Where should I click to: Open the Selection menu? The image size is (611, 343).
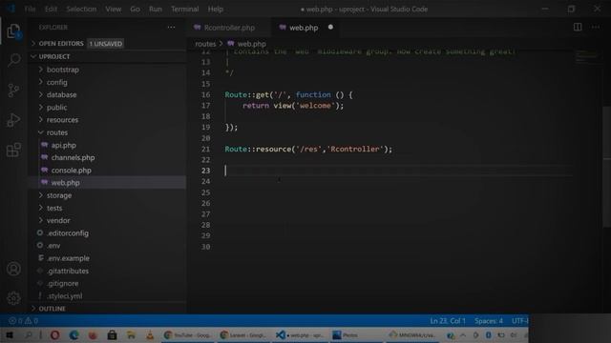click(x=81, y=9)
